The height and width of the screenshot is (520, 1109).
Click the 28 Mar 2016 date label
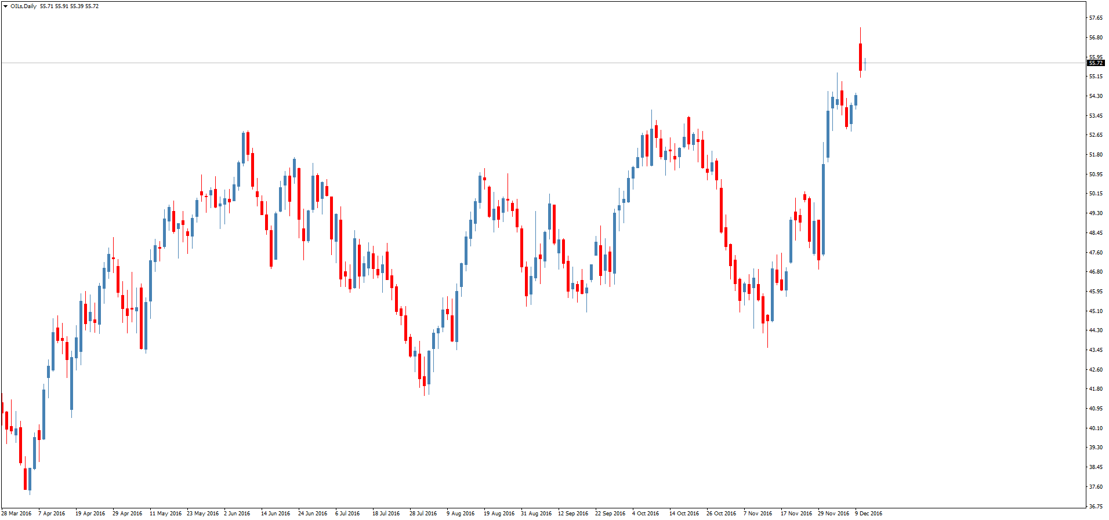coord(16,514)
